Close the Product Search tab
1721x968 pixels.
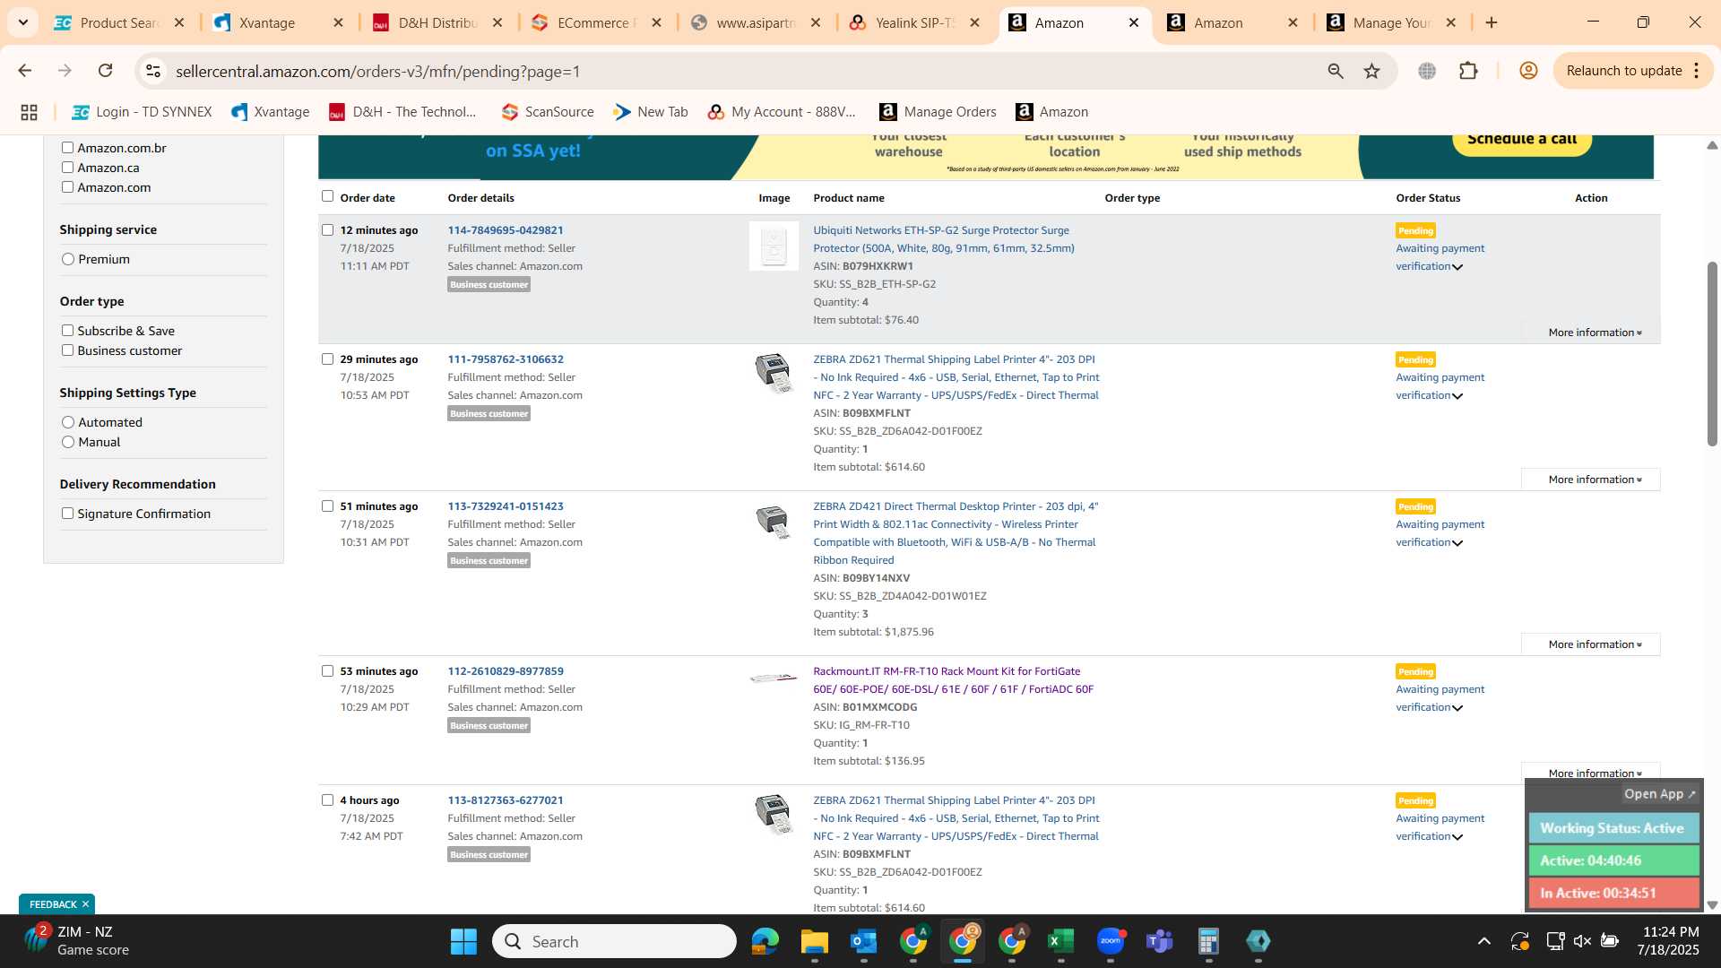pos(179,22)
